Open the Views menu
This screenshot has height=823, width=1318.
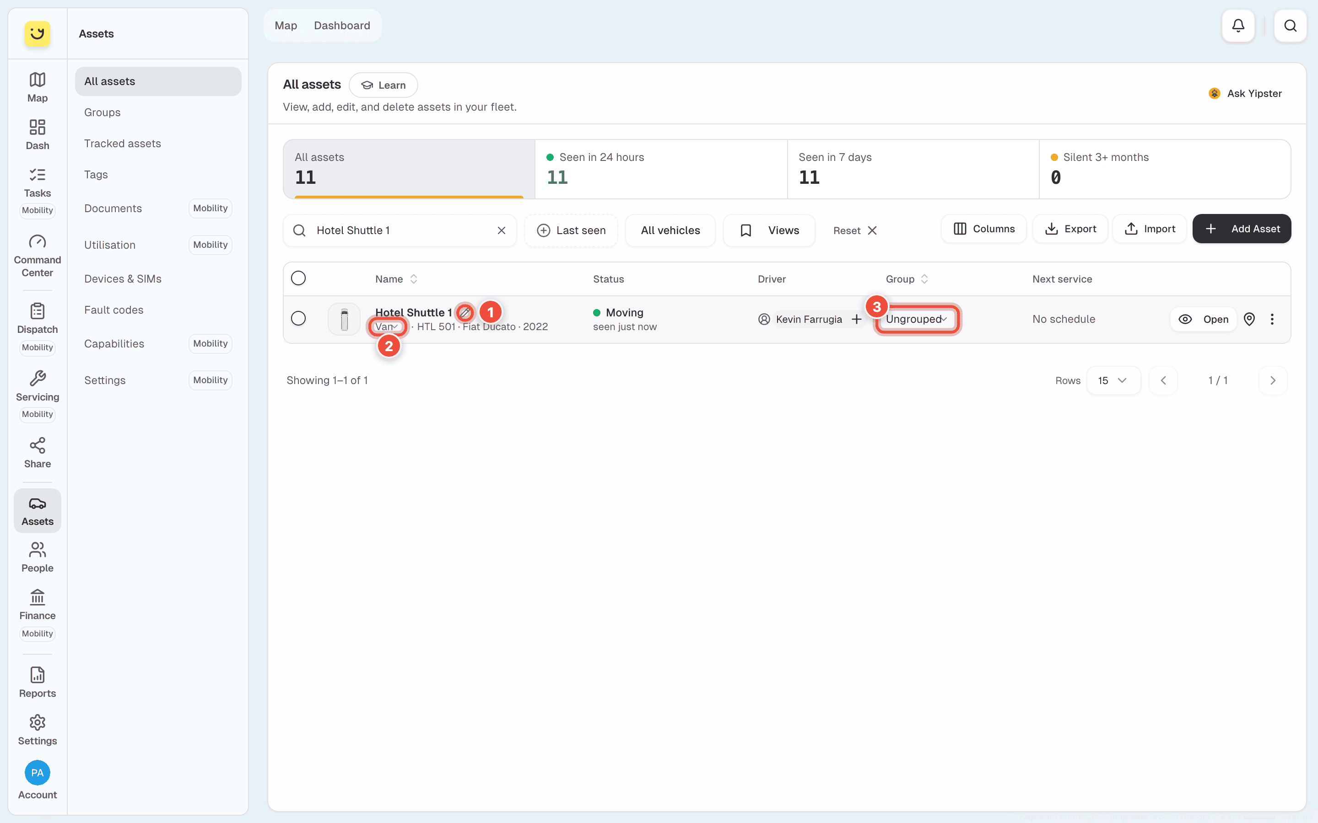(769, 230)
